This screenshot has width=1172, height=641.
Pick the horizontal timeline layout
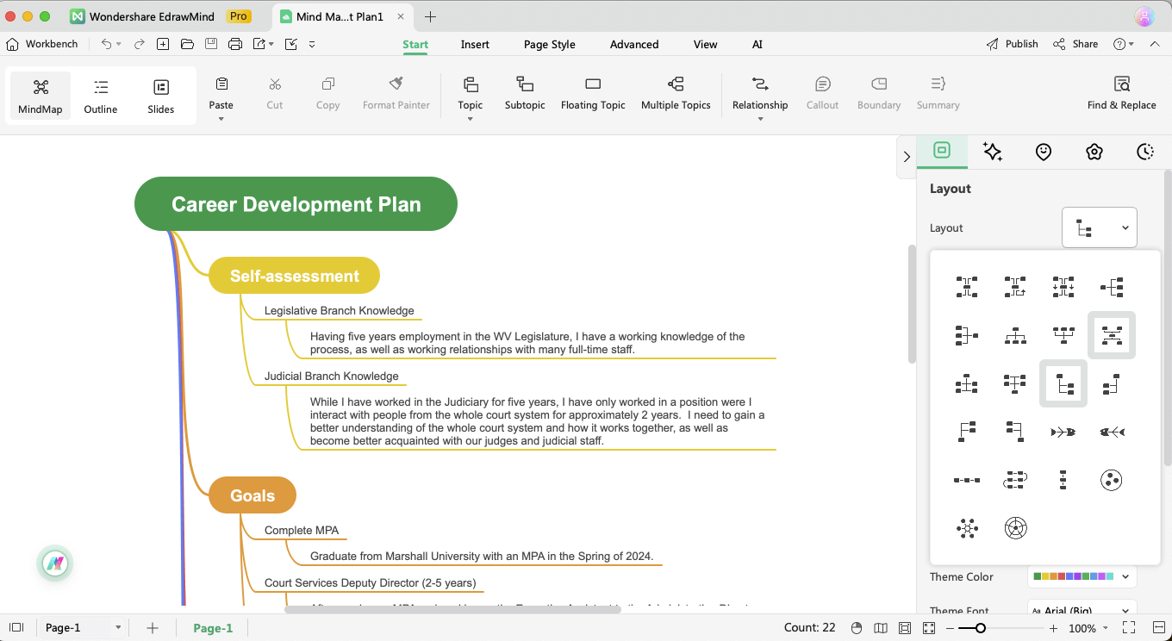click(967, 480)
